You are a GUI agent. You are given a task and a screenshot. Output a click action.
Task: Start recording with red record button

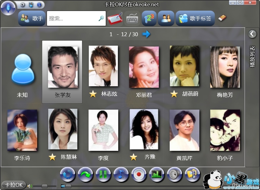[139, 174]
